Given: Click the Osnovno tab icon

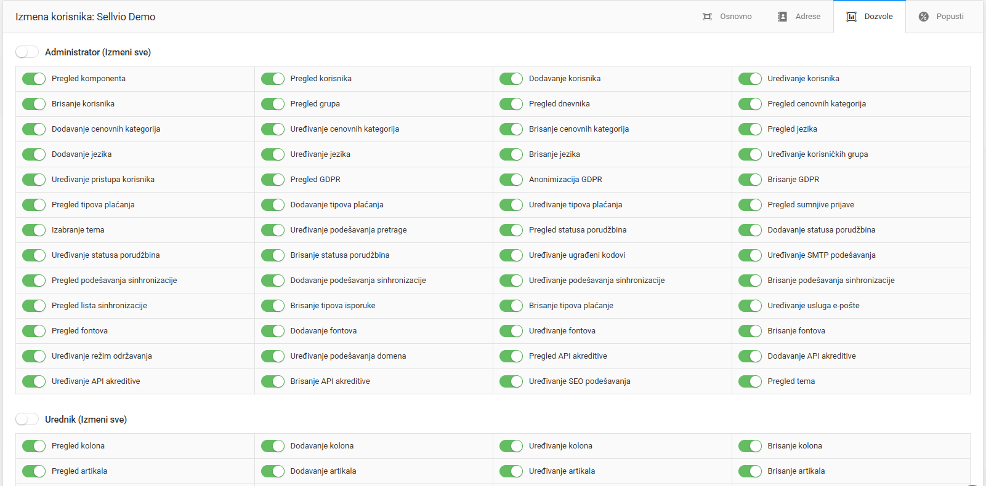Looking at the screenshot, I should pos(707,17).
